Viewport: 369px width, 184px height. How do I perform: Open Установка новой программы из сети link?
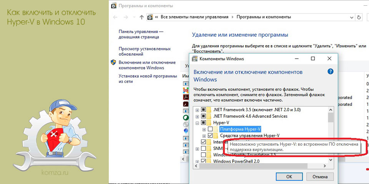coord(148,79)
